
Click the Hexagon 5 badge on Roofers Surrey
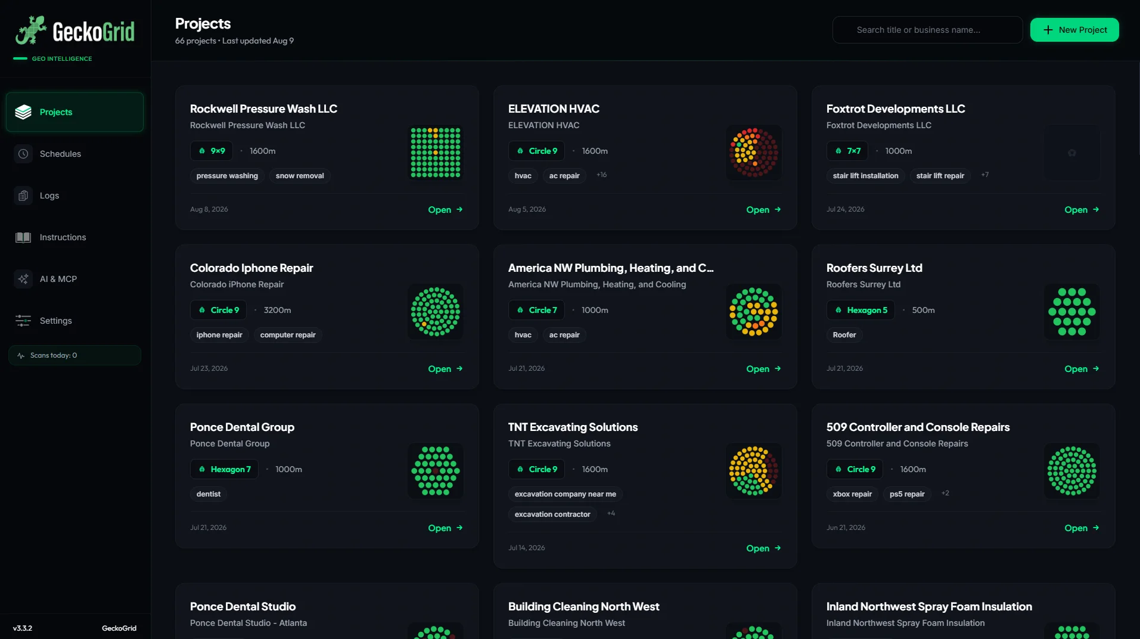point(861,310)
